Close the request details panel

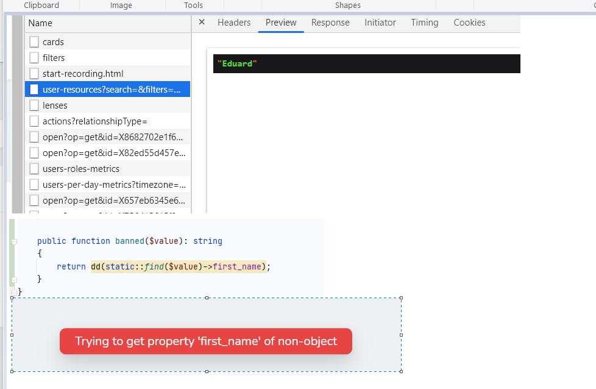click(202, 23)
